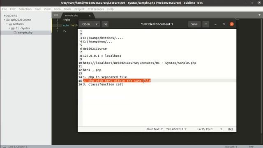This screenshot has width=263, height=148.
Task: Minimize the Sublime Text window
Action: click(x=246, y=3)
